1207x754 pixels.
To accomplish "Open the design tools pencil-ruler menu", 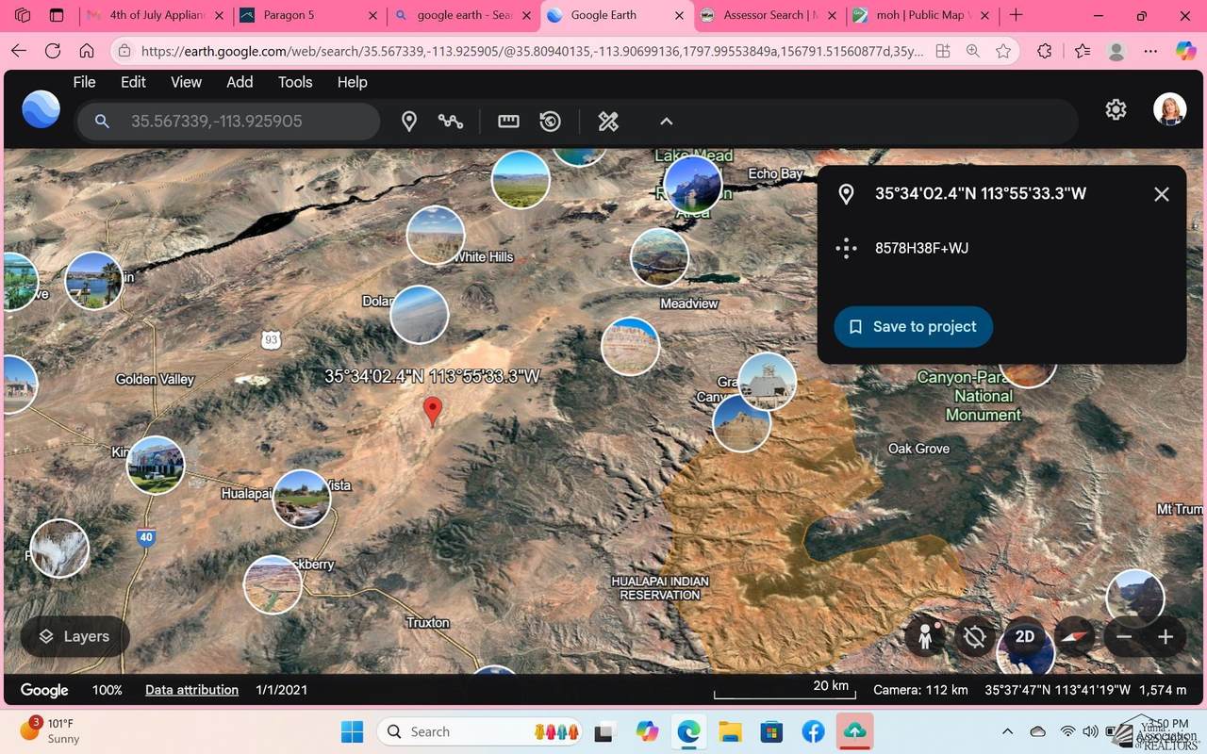I will pyautogui.click(x=608, y=122).
